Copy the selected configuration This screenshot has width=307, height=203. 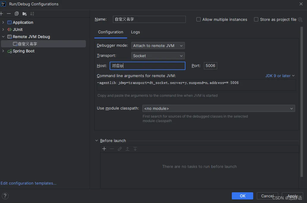[x=17, y=13]
